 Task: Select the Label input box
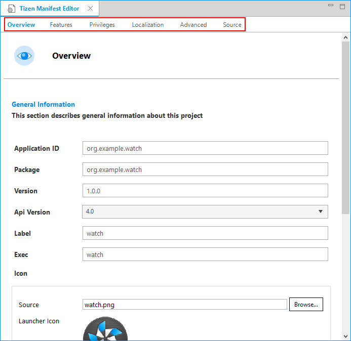coord(205,233)
